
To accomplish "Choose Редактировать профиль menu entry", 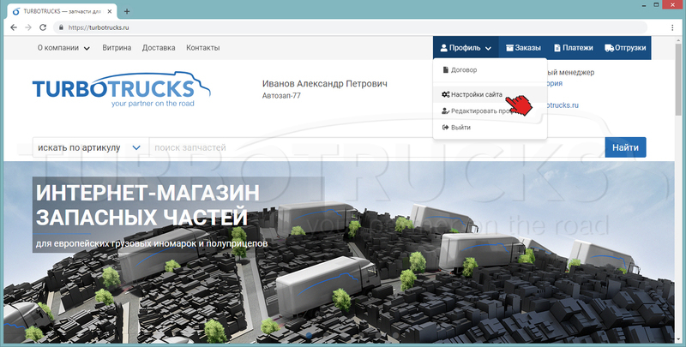I will [490, 111].
